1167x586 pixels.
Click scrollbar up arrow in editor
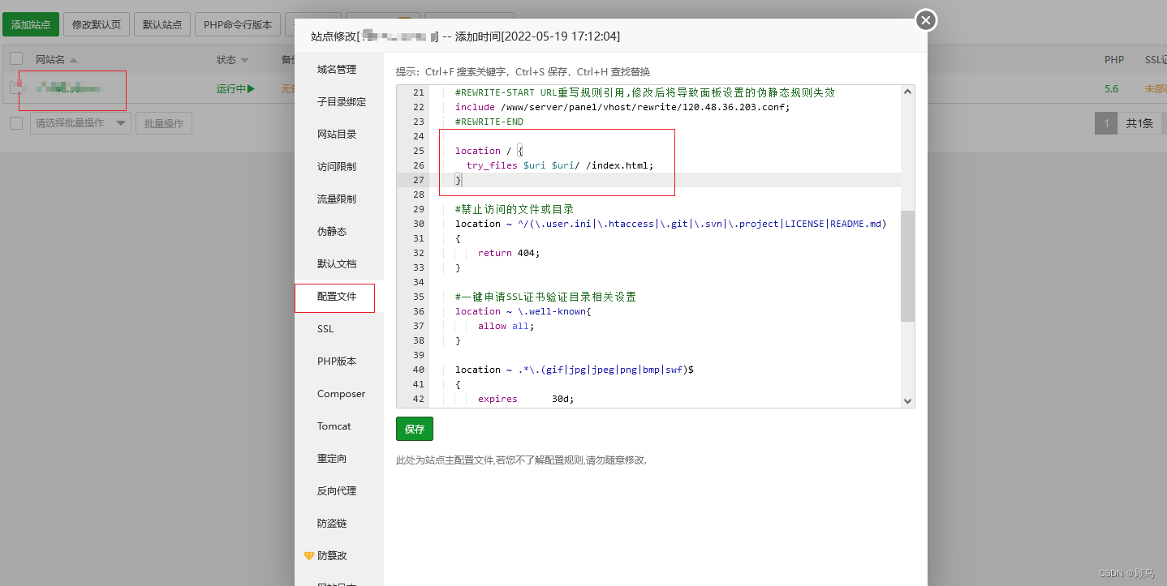[x=907, y=92]
